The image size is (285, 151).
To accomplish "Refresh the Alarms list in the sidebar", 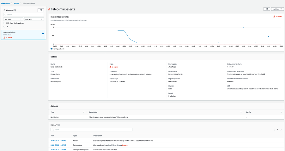I will (x=41, y=10).
